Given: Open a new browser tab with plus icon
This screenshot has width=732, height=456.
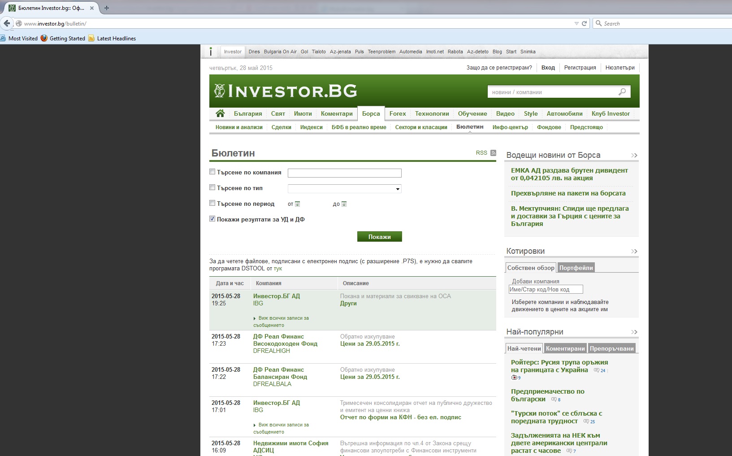Looking at the screenshot, I should [x=107, y=8].
